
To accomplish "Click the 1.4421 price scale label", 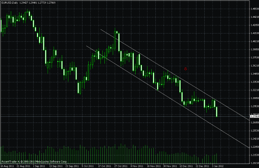I will point(255,17).
